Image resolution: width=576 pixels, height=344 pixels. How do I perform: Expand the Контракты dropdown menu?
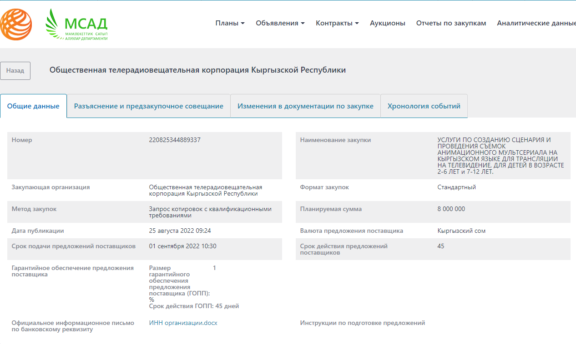[337, 23]
